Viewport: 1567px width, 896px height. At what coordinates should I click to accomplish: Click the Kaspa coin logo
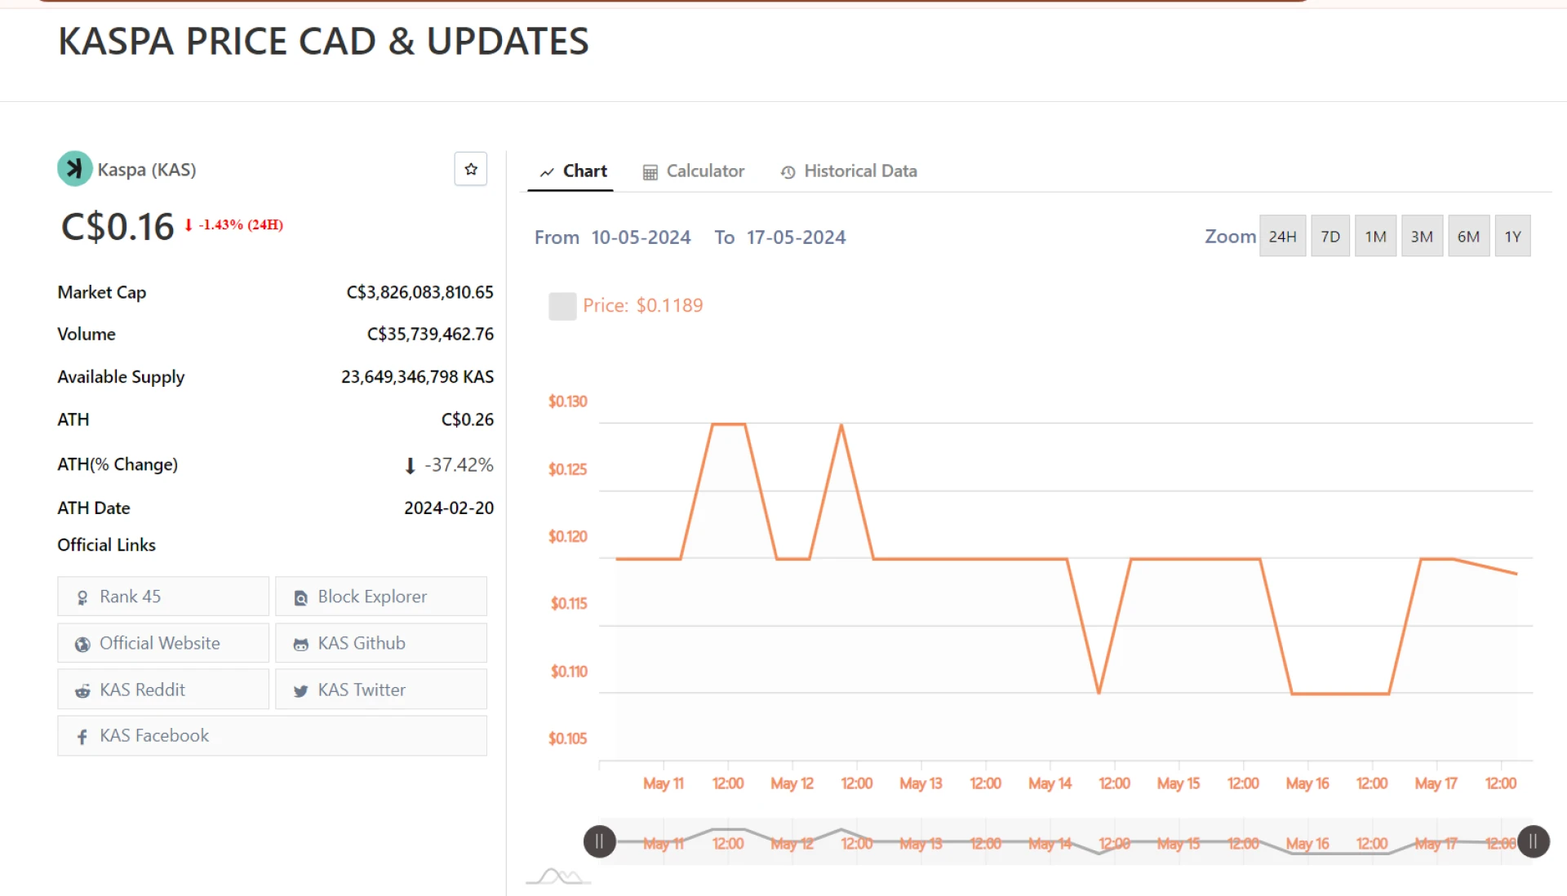pos(74,169)
